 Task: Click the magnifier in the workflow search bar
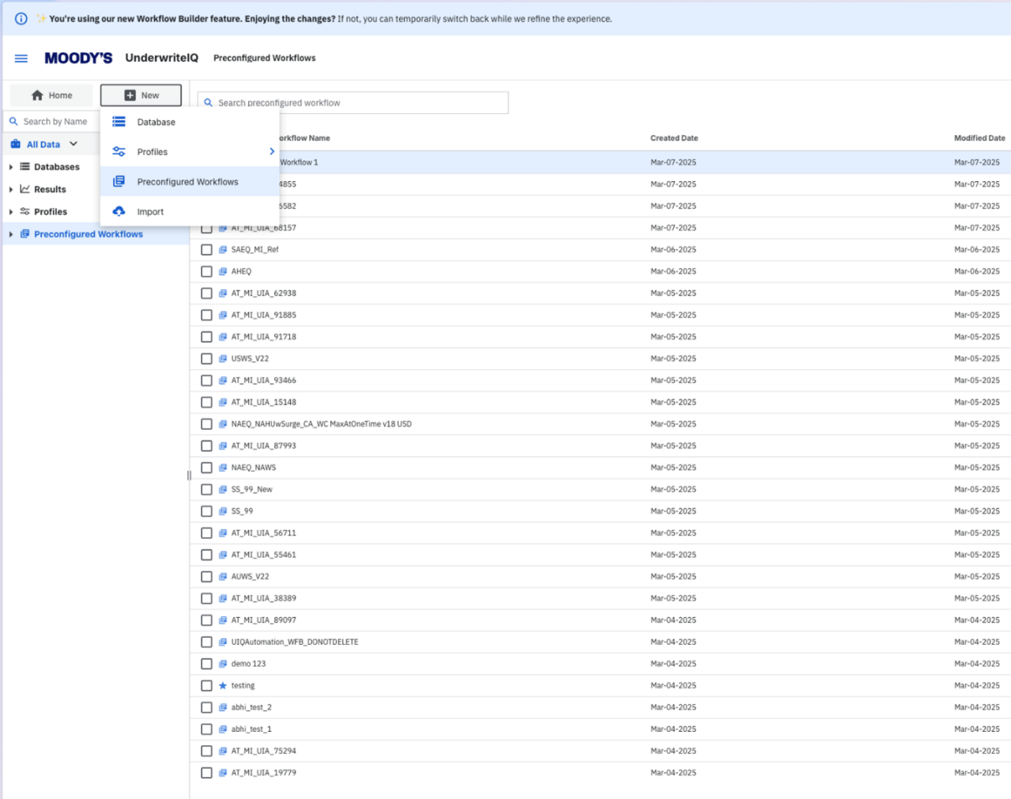tap(208, 102)
